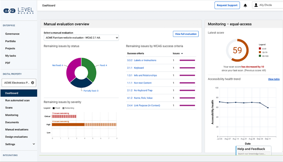Click bar for Labels or Instructions row
The height and width of the screenshot is (162, 283).
point(187,61)
